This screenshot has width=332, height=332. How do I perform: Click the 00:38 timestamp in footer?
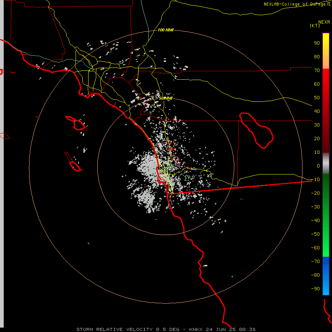coord(247,329)
